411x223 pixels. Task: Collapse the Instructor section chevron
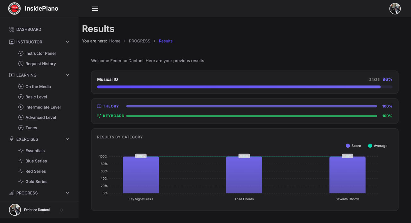[67, 42]
